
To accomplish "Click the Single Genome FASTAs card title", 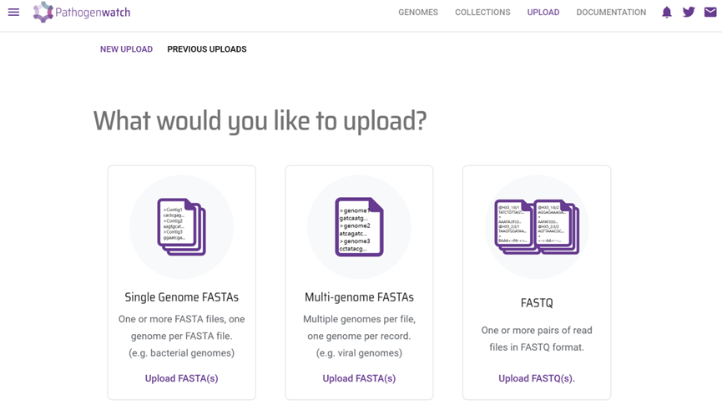I will point(181,297).
